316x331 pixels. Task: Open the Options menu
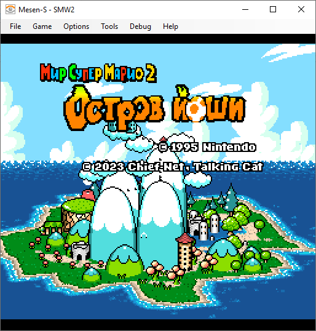(x=76, y=26)
